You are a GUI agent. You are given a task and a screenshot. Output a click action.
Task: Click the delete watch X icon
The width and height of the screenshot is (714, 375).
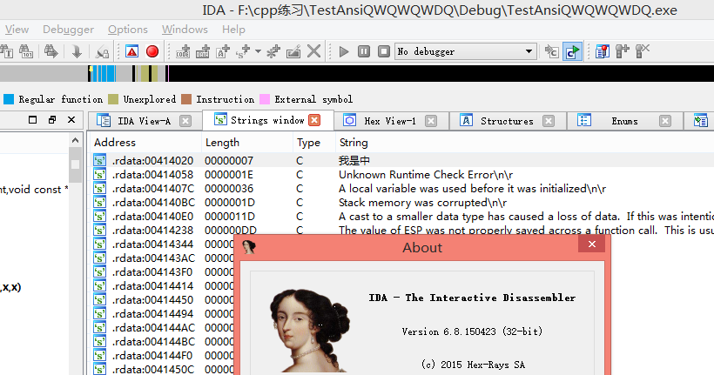point(642,51)
